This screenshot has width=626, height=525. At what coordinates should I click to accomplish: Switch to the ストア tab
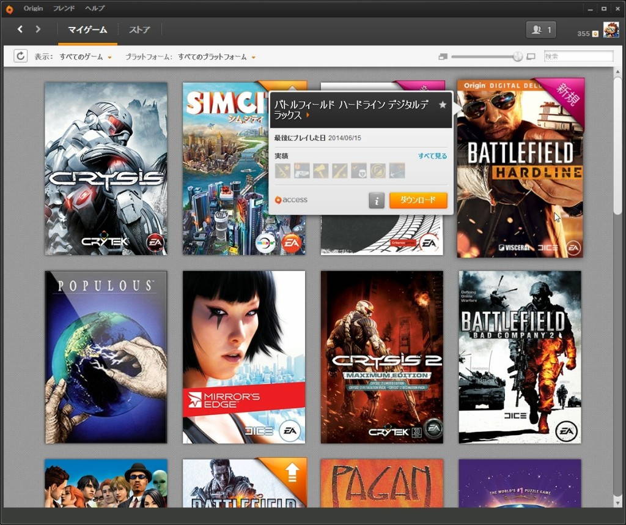coord(139,30)
